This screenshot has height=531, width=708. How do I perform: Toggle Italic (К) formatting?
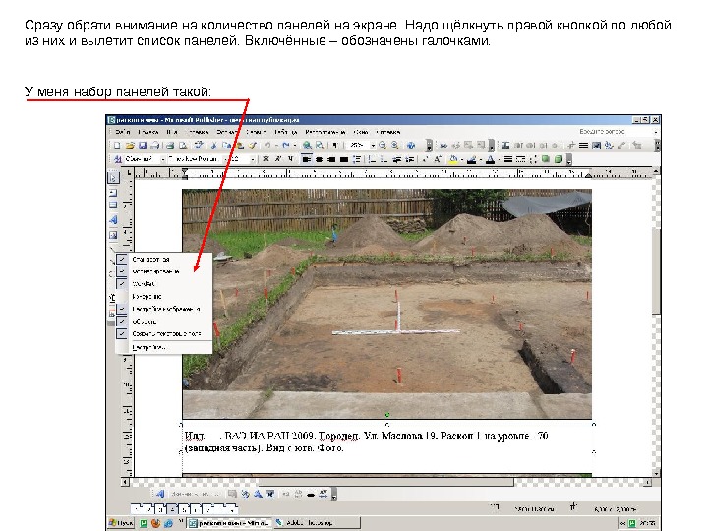pos(277,159)
